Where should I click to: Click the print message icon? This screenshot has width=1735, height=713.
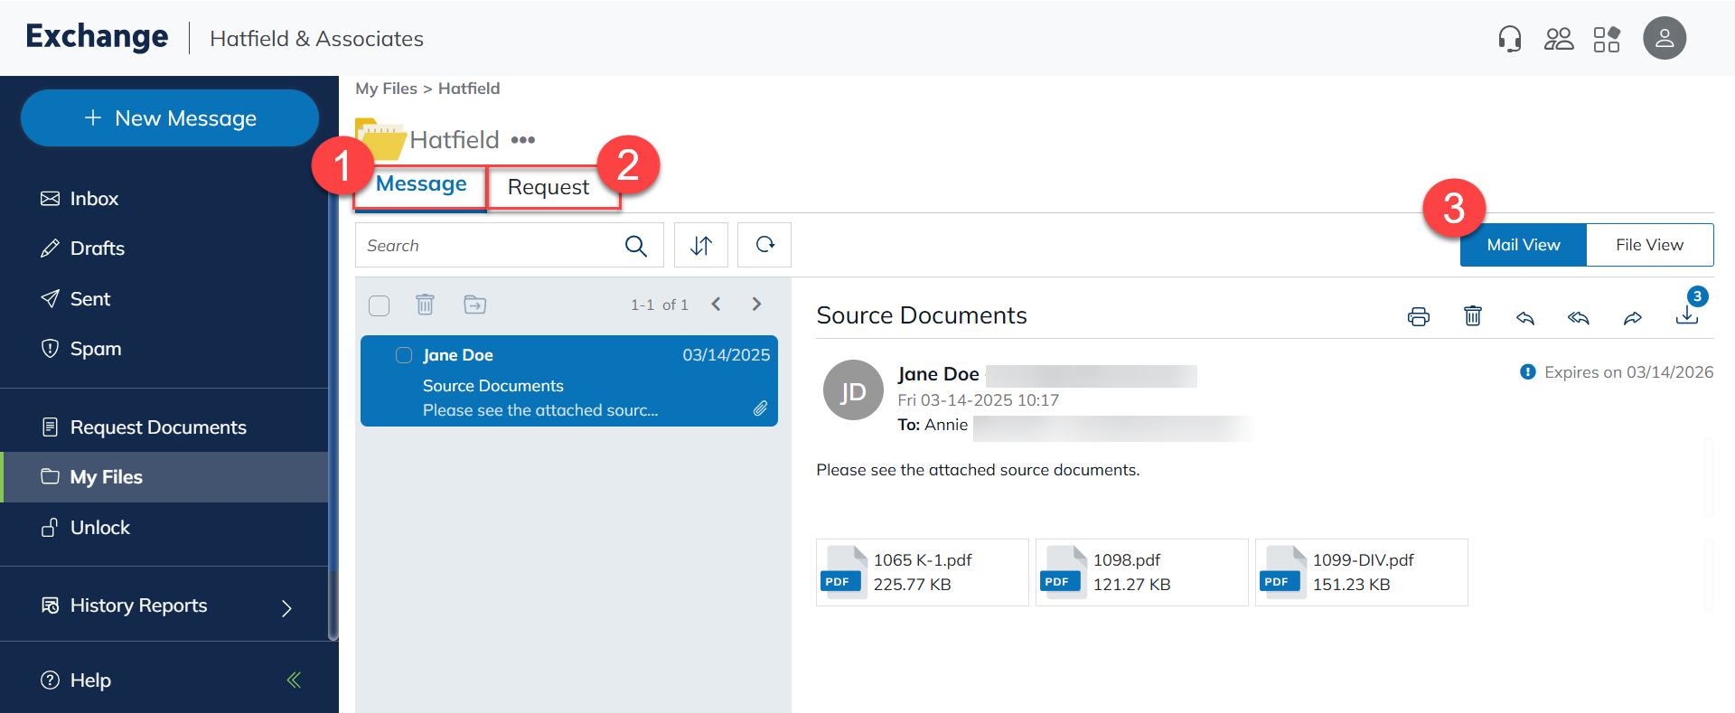[1418, 316]
